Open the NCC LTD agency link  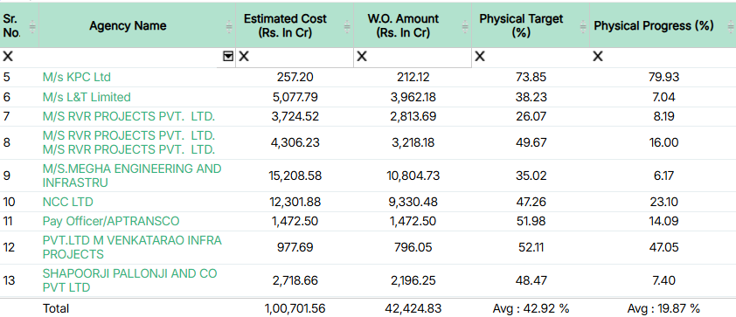(67, 202)
